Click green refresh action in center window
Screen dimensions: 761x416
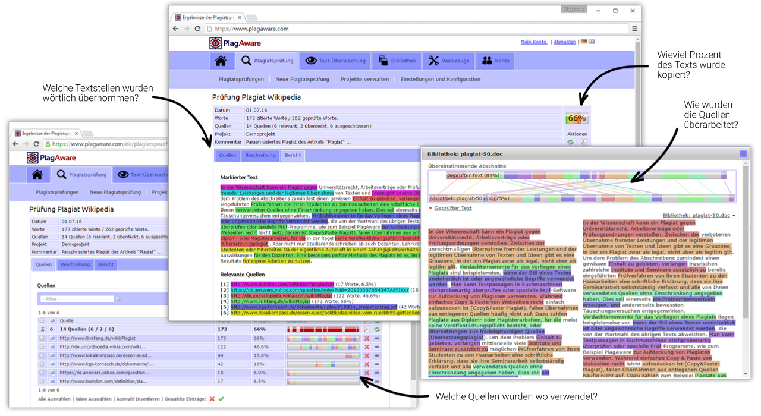point(570,142)
